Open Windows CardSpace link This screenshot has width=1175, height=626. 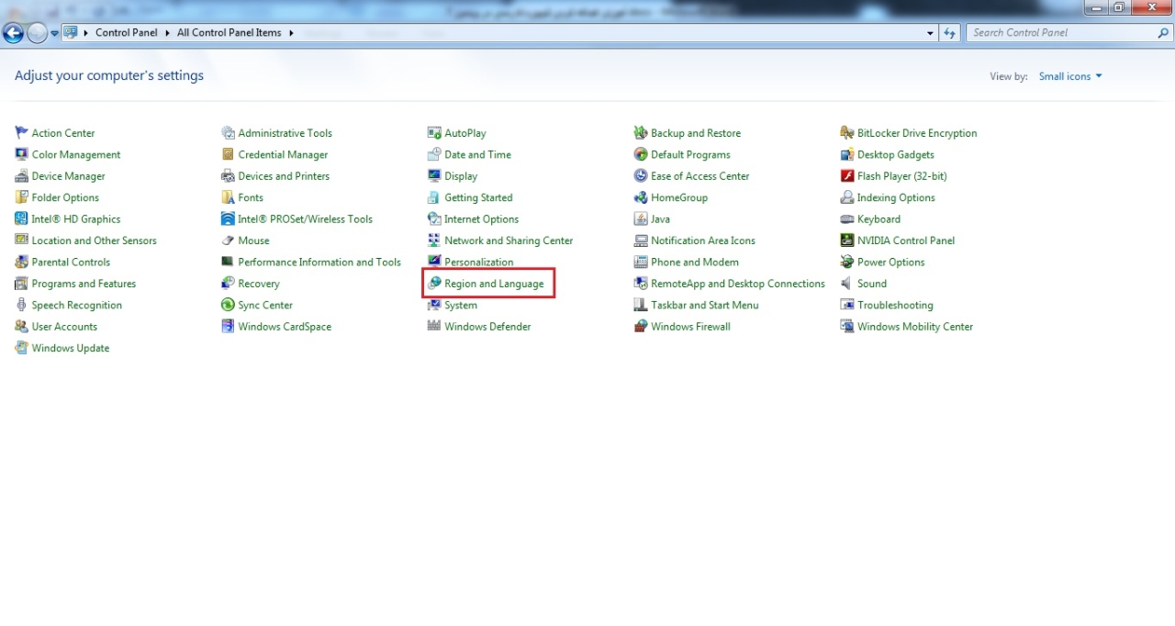pos(285,327)
